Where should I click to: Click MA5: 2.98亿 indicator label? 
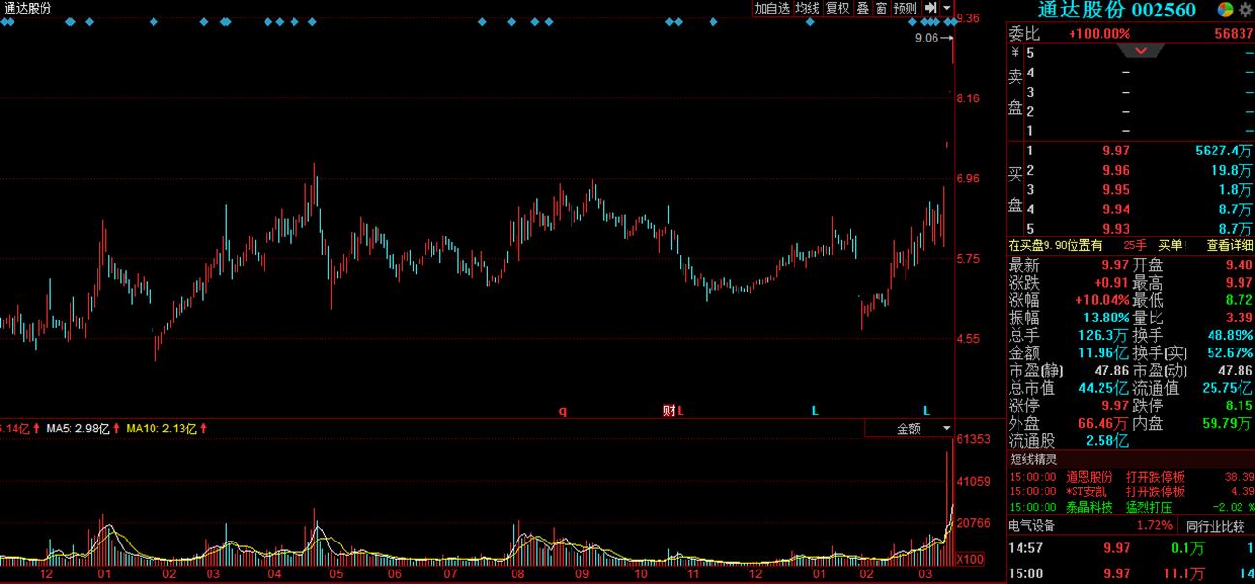click(x=78, y=428)
